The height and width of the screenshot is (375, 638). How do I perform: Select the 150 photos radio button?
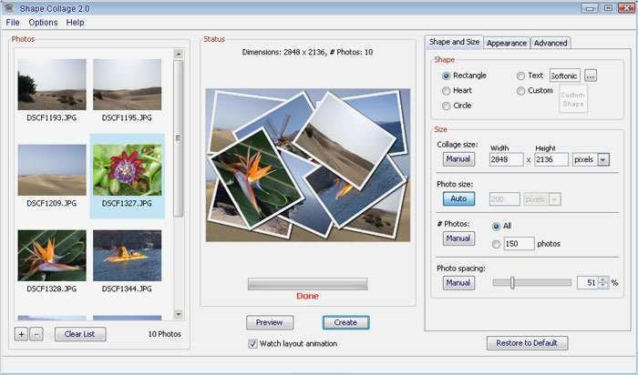496,244
